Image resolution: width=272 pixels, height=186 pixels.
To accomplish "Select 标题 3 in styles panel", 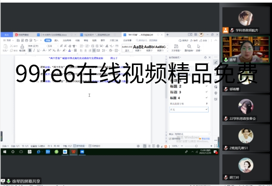I will [189, 92].
